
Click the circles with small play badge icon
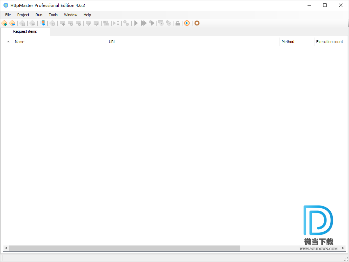coord(169,23)
